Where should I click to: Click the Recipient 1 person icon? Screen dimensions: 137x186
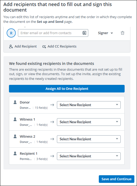[x=15, y=153]
